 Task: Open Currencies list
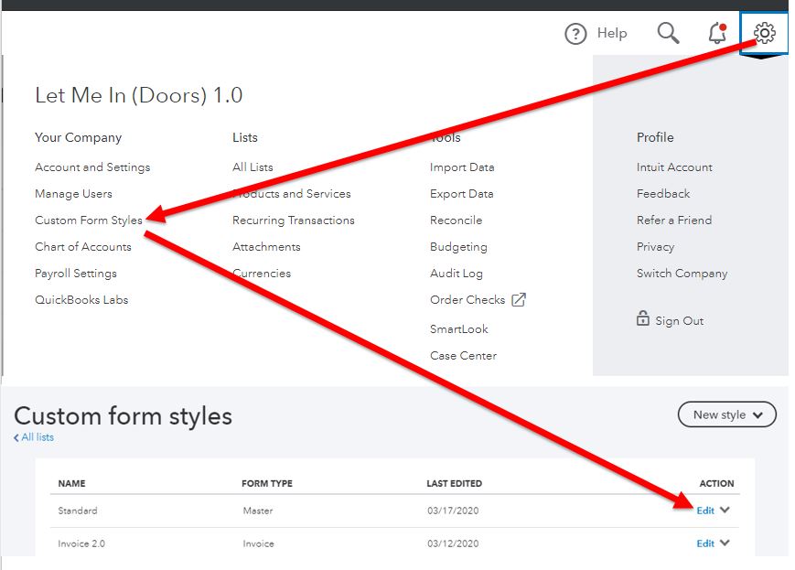point(262,274)
